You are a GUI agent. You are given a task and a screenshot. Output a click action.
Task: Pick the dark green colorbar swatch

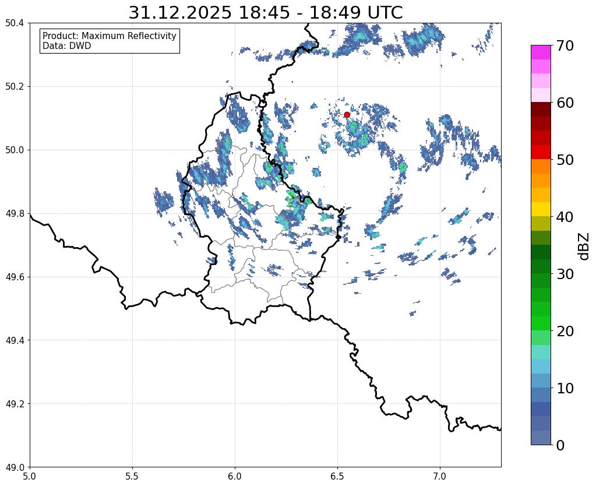pyautogui.click(x=541, y=252)
